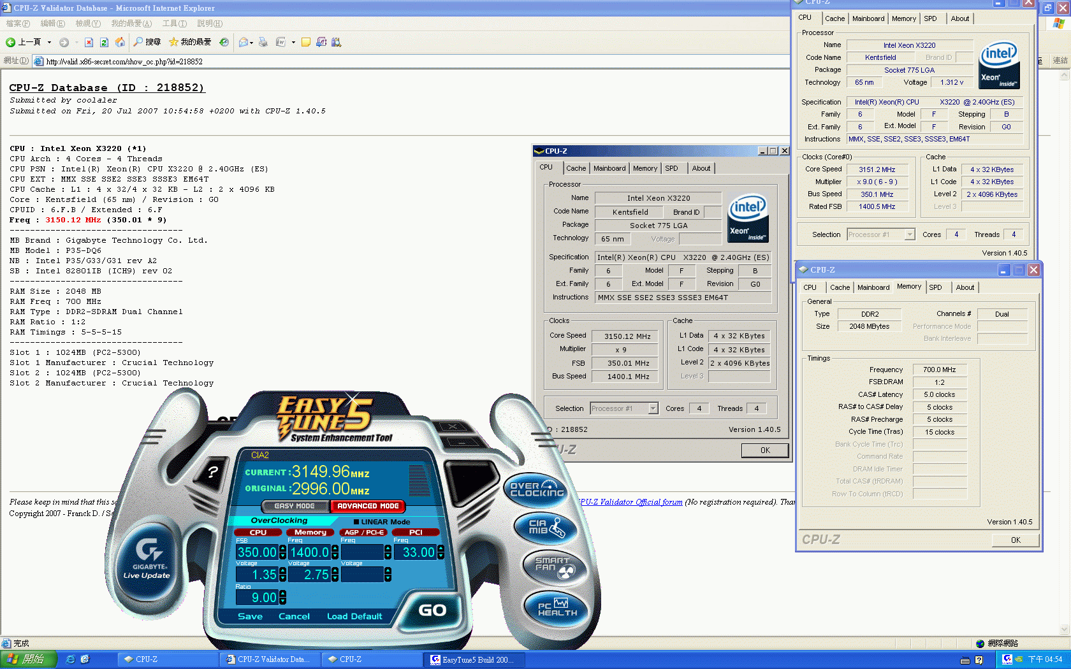Image resolution: width=1071 pixels, height=669 pixels.
Task: Click the GO button in EasyTune5
Action: tap(432, 610)
